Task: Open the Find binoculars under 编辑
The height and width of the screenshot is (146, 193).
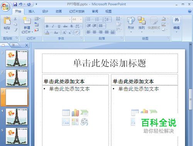Action: 176,20
